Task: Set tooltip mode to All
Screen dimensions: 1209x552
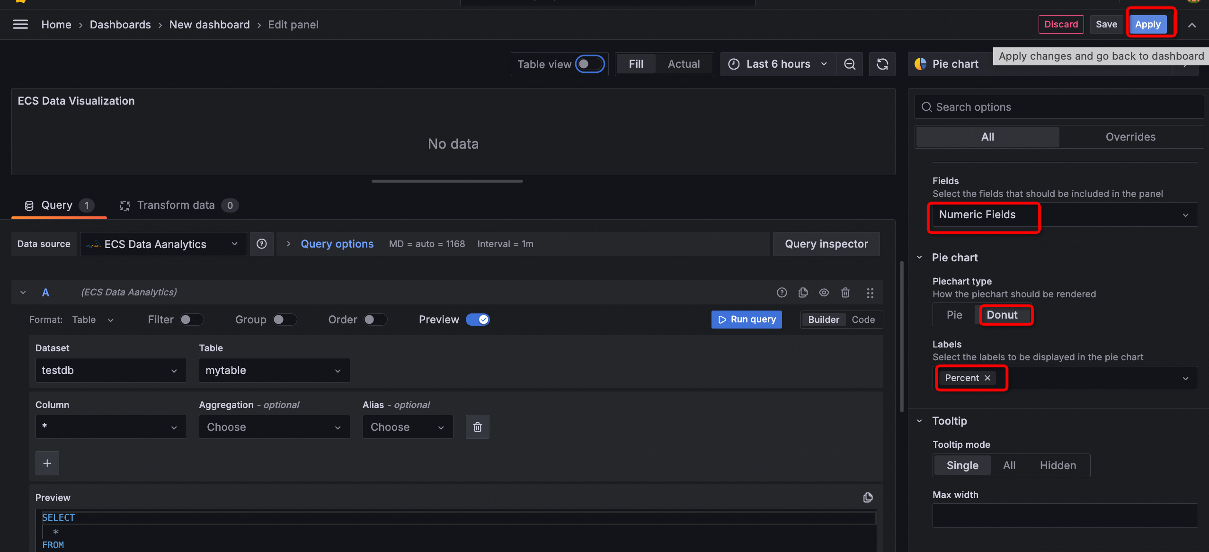Action: coord(1009,465)
